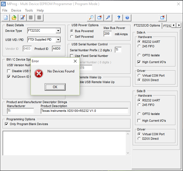The height and width of the screenshot is (171, 183).
Task: Click the Scan magnifying glass icon
Action: click(x=91, y=18)
